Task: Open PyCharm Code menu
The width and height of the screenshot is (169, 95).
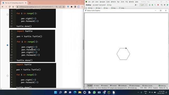Action: coord(108,2)
